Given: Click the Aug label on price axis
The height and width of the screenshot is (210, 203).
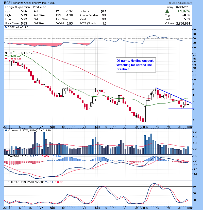Looking at the screenshot, I should pyautogui.click(x=53, y=127).
